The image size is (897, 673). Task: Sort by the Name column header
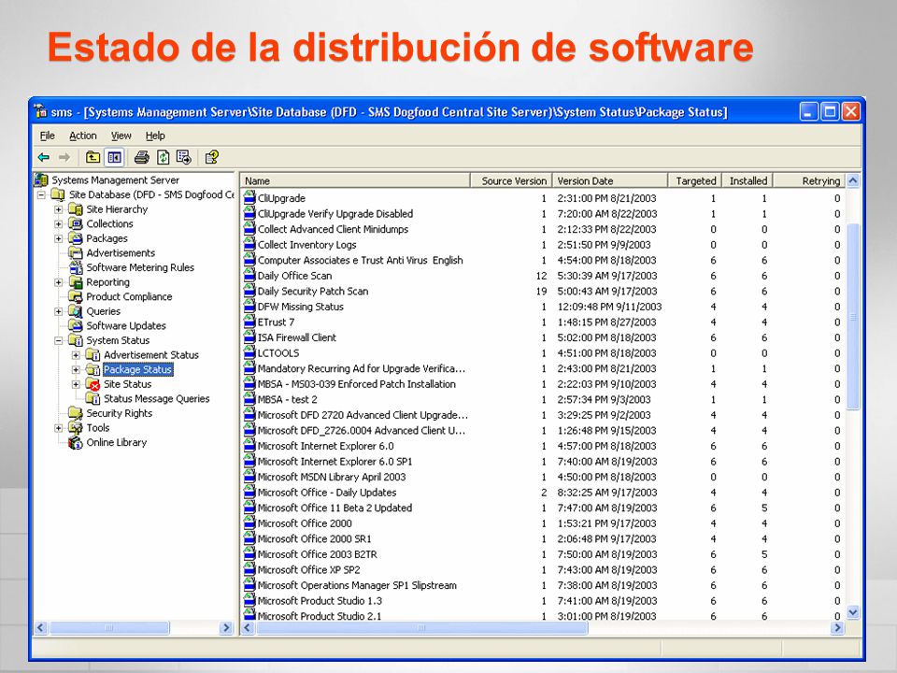click(x=355, y=180)
